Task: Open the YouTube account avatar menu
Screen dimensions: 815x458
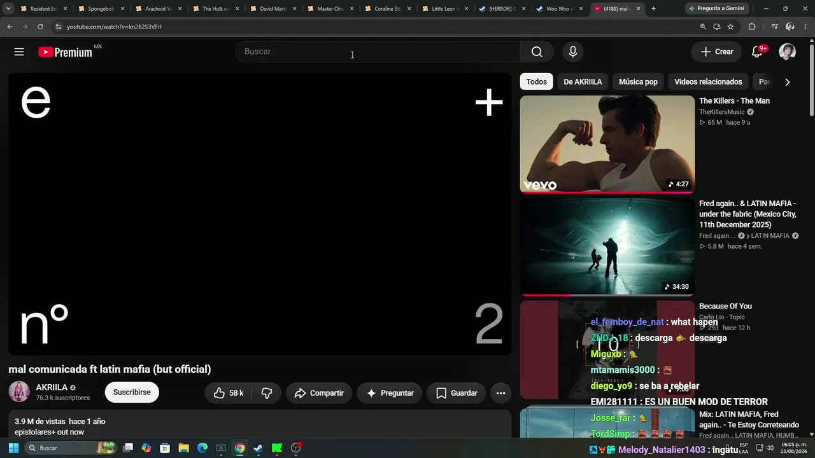Action: click(x=787, y=52)
